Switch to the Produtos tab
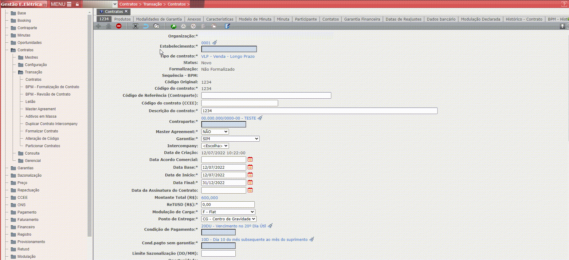569x260 pixels. tap(122, 19)
